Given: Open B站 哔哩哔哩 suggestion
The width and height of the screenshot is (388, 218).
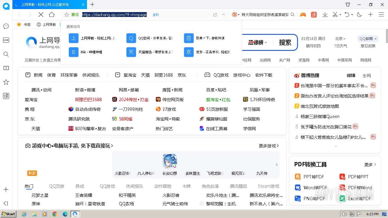Looking at the screenshot, I should (x=92, y=52).
